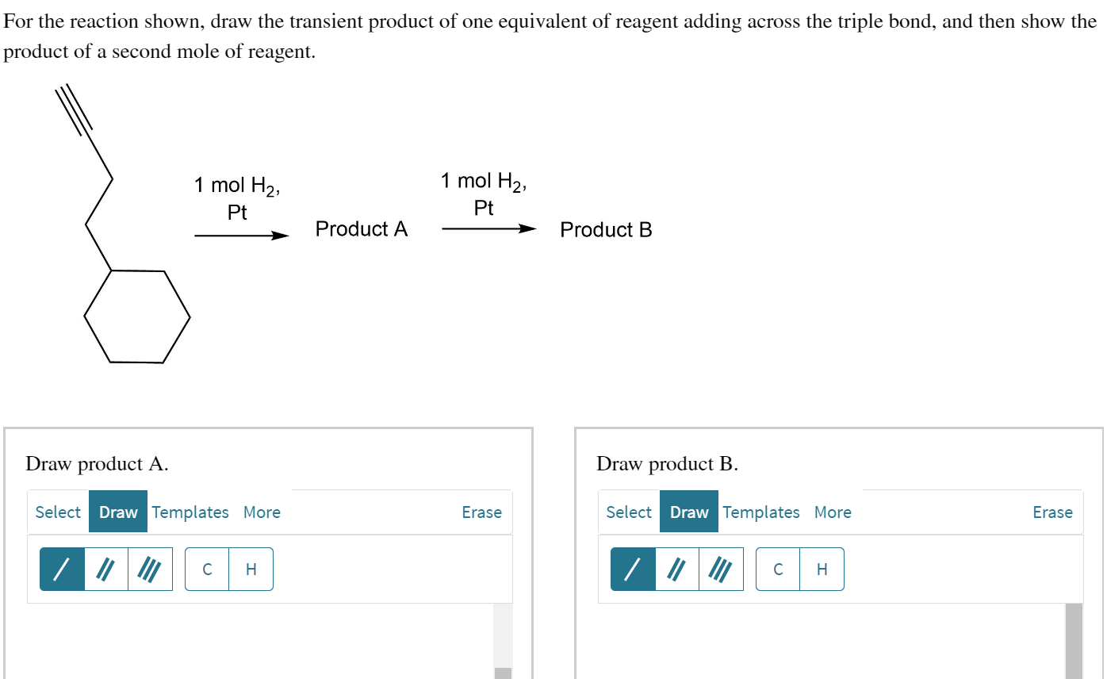Select the triple bond tool in product B editor
1107x679 pixels.
pyautogui.click(x=720, y=569)
